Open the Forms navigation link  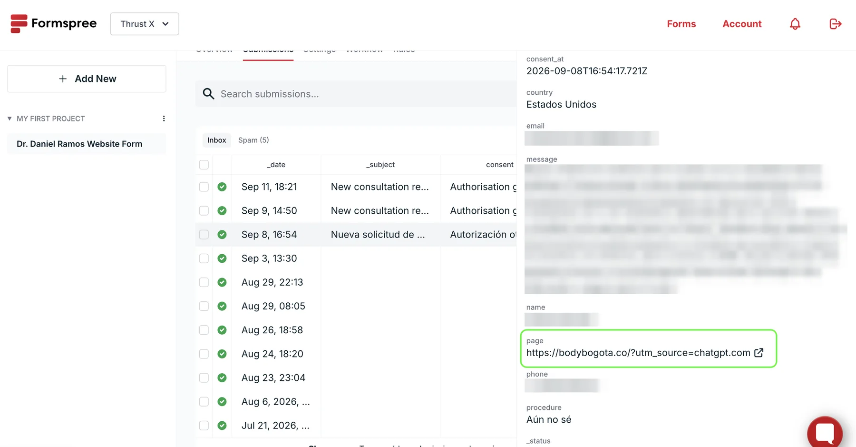[681, 24]
